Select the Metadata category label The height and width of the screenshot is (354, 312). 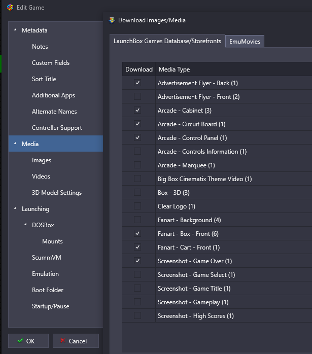(x=35, y=30)
